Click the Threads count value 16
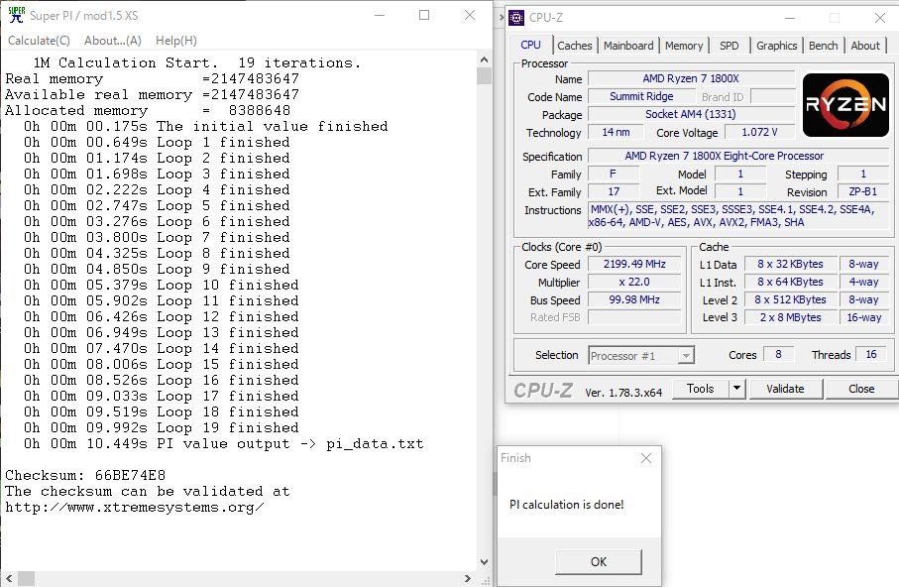This screenshot has height=587, width=899. point(871,355)
